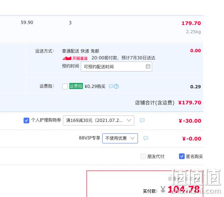
Task: Open the 满169减30元 coupon dropdown
Action: coord(99,120)
